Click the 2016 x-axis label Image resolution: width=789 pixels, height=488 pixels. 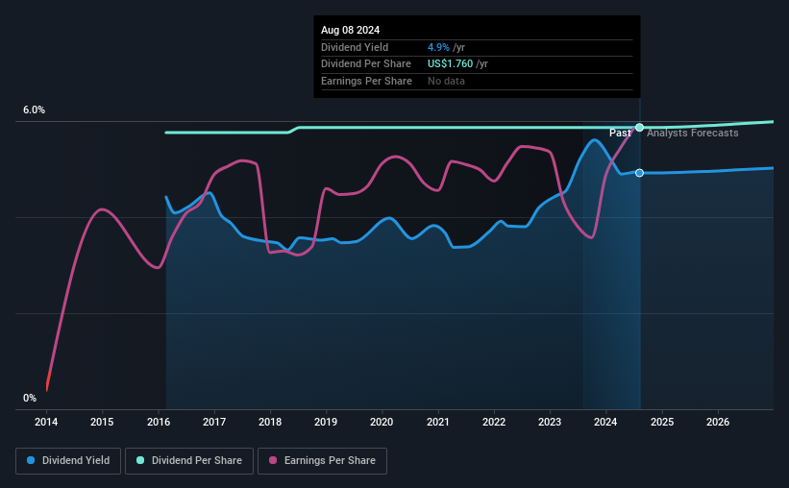[x=159, y=422]
